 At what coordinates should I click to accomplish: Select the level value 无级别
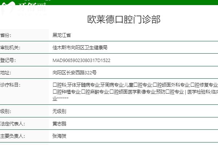59,111
